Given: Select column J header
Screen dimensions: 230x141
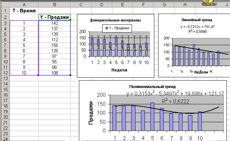Looking at the screenshot, I should (x=226, y=5).
